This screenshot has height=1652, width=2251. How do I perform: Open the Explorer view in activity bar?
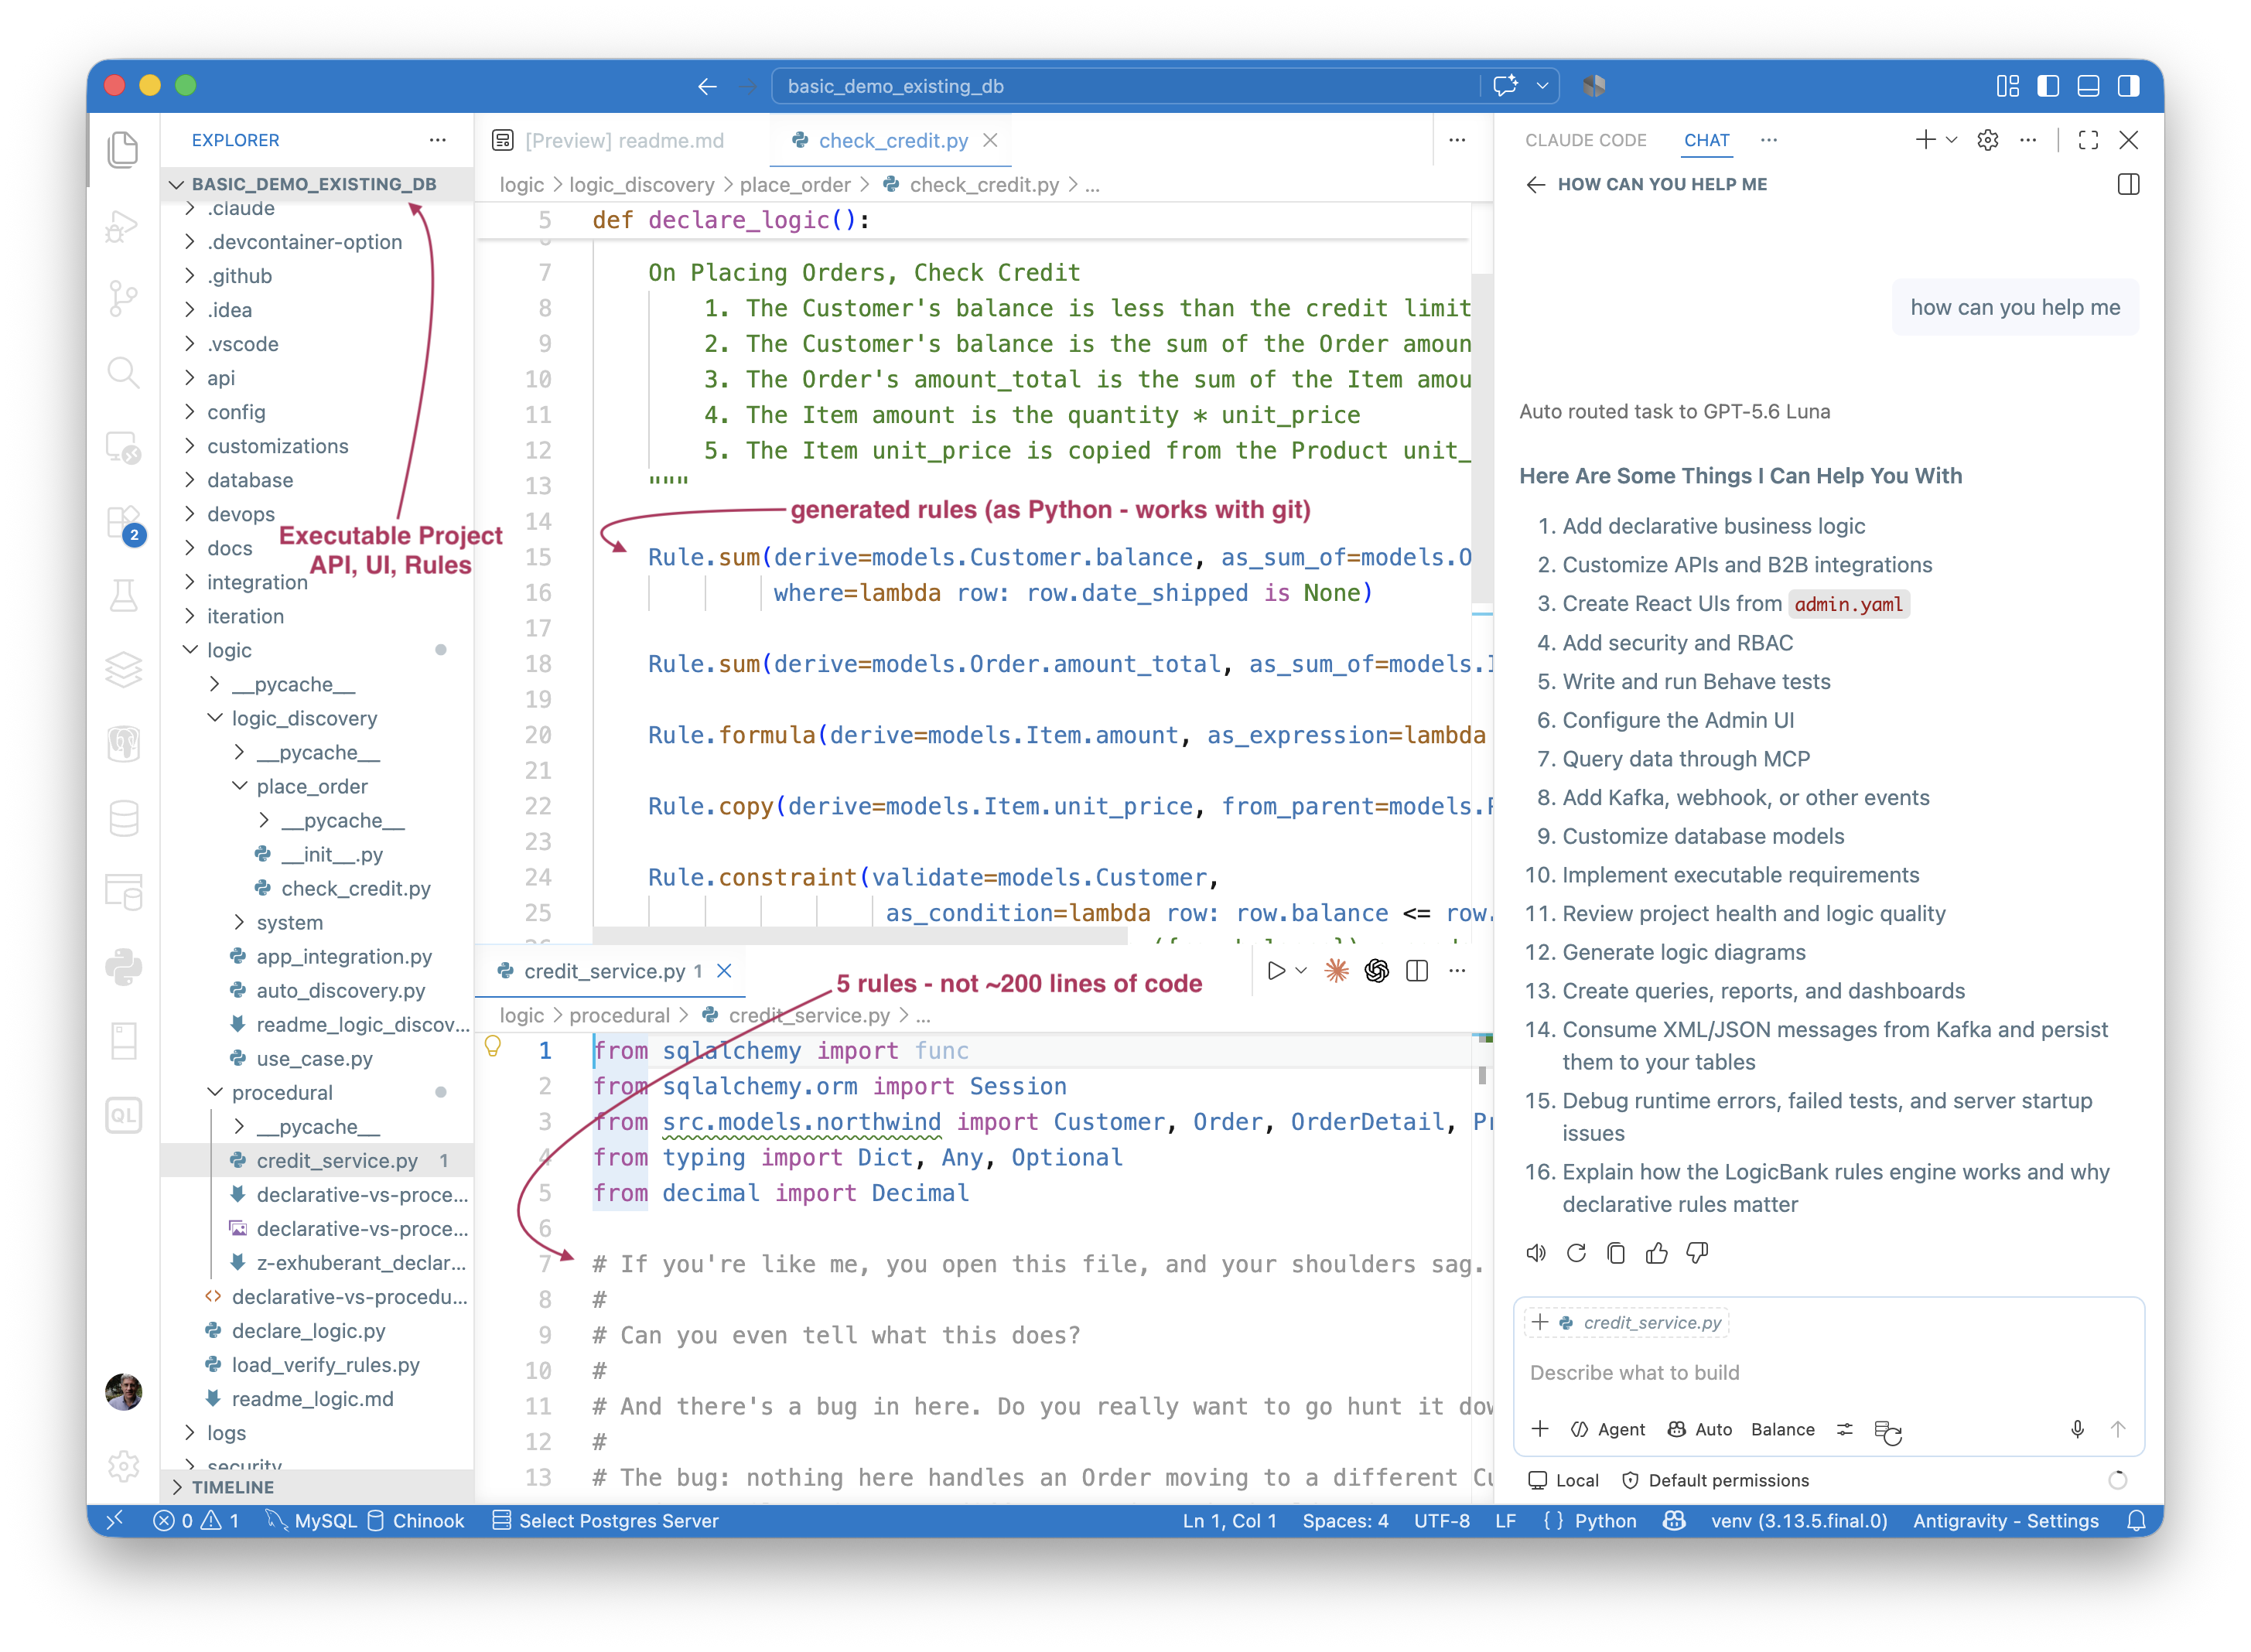(x=123, y=149)
